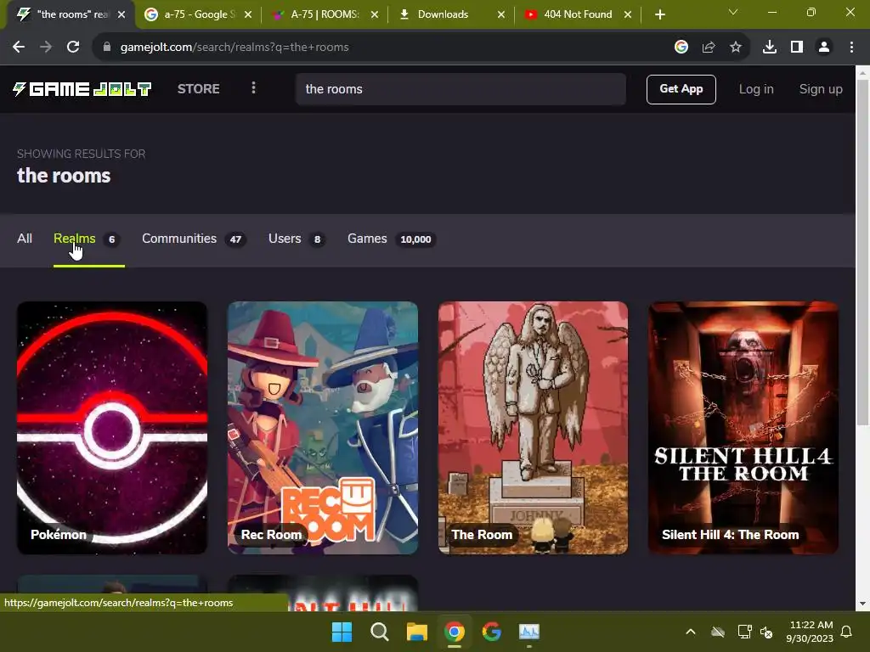Screen dimensions: 870x652
Task: Show hidden system tray icons
Action: tap(691, 632)
